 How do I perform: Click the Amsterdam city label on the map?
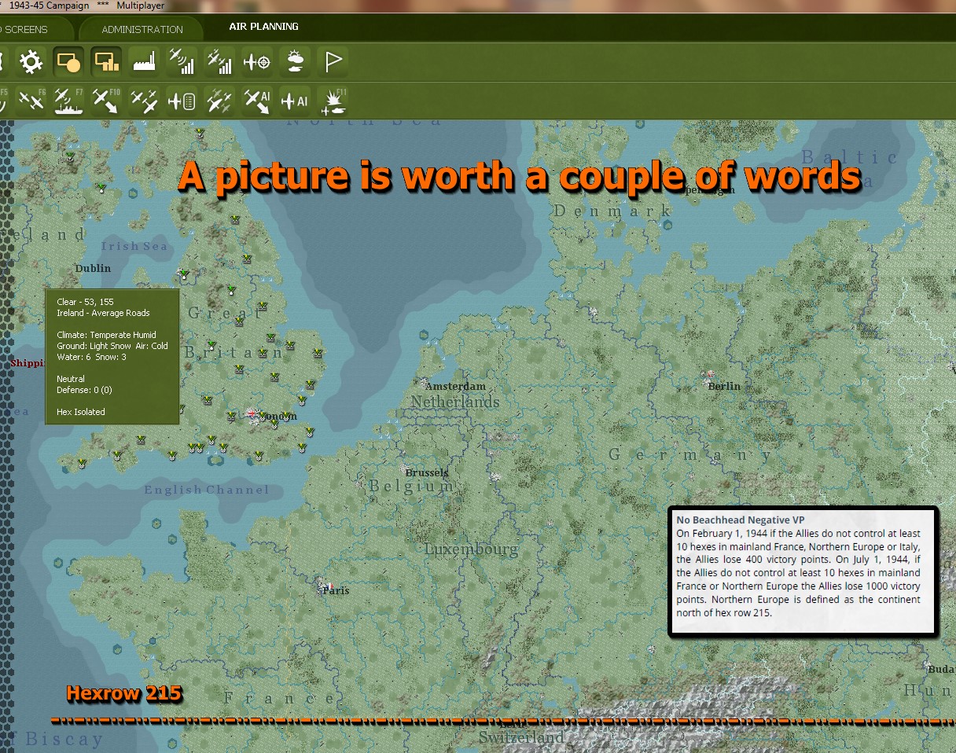pos(455,387)
